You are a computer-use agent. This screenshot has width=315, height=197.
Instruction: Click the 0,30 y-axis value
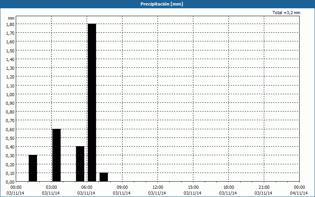coord(10,156)
